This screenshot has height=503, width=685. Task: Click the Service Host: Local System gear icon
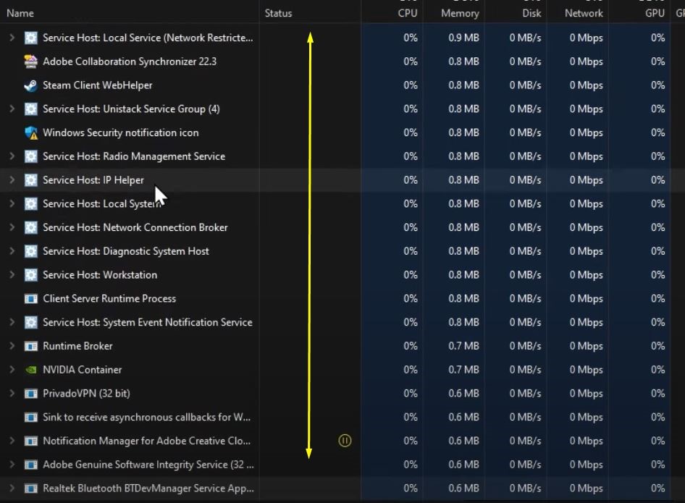coord(30,204)
